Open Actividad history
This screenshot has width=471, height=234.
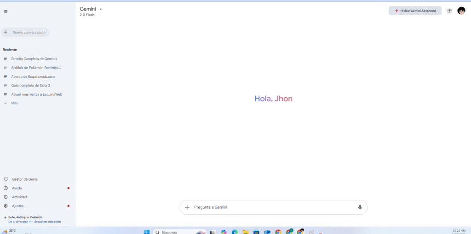pos(19,197)
